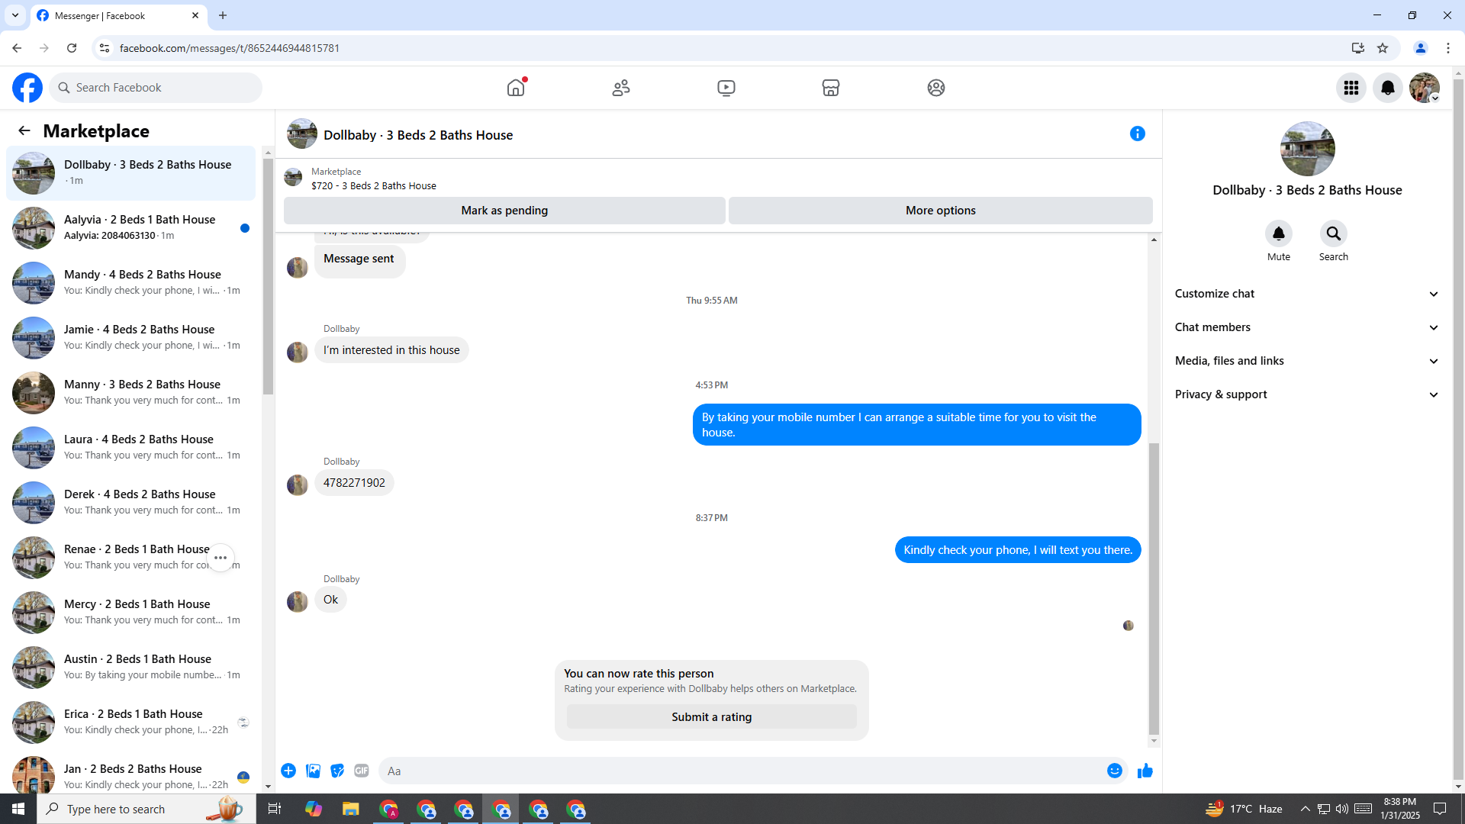The image size is (1465, 824).
Task: Click the conversation list scrollbar
Action: [x=268, y=276]
